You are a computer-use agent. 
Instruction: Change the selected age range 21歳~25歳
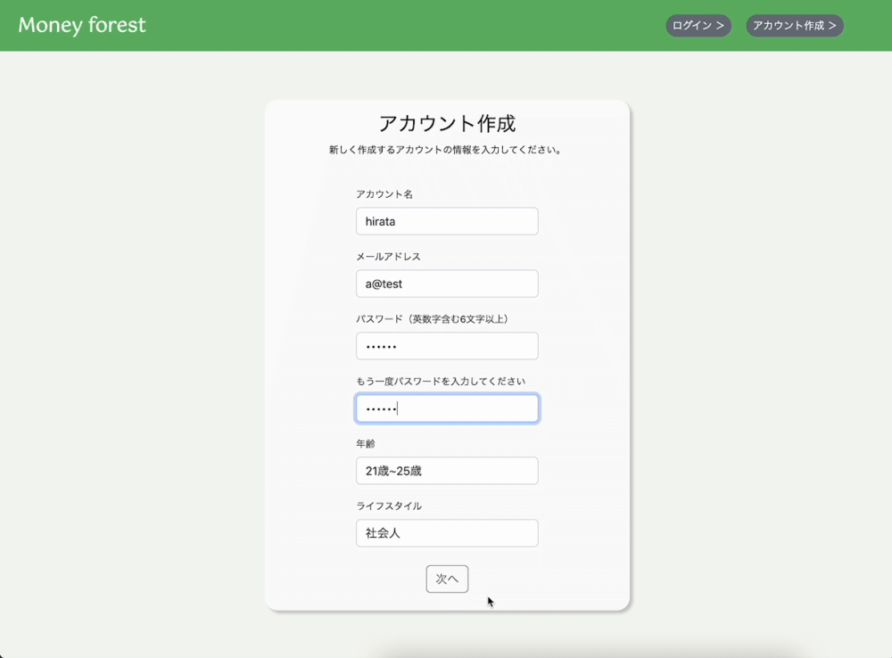[446, 471]
